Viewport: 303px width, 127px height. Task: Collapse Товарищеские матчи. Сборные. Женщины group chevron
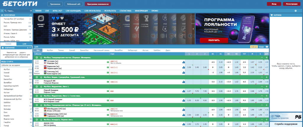(262, 57)
